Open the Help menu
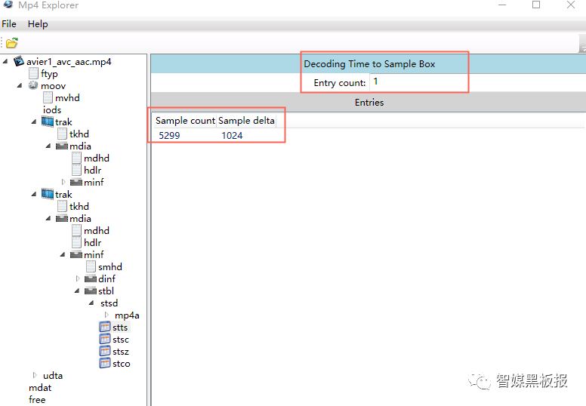This screenshot has height=406, width=586. (x=38, y=24)
